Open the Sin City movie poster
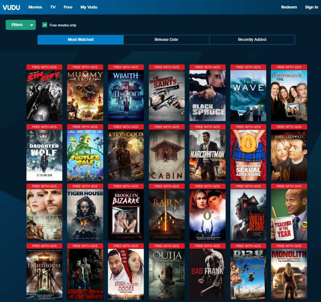Image resolution: width=321 pixels, height=302 pixels. 44,93
